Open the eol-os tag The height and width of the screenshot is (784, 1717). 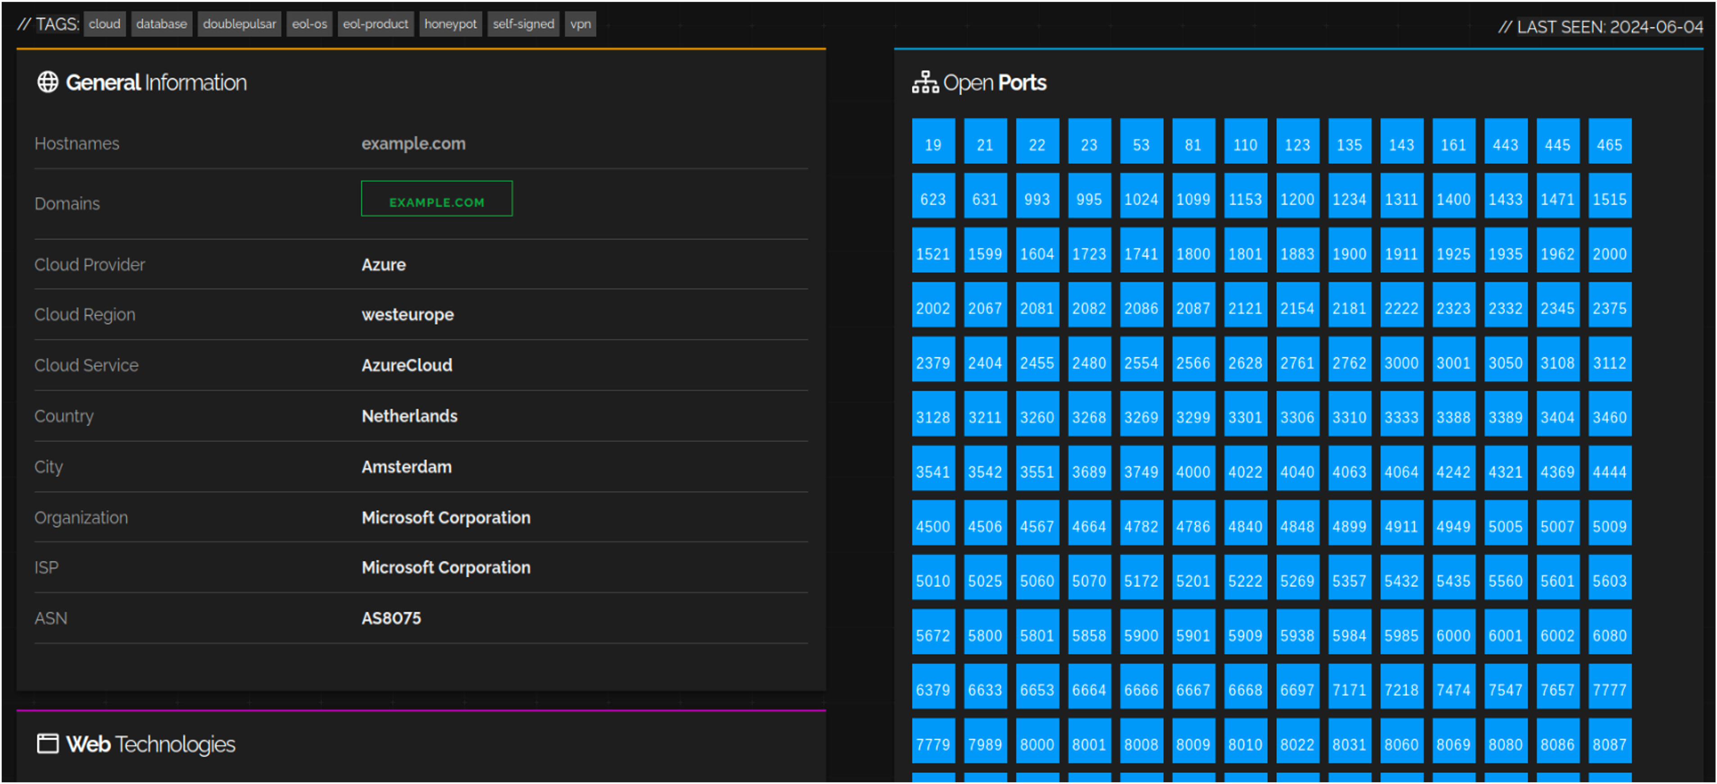coord(309,24)
